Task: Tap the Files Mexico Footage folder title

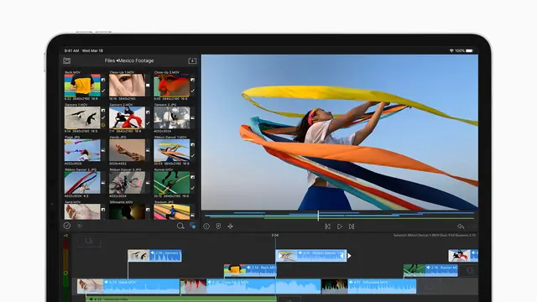Action: tap(129, 60)
